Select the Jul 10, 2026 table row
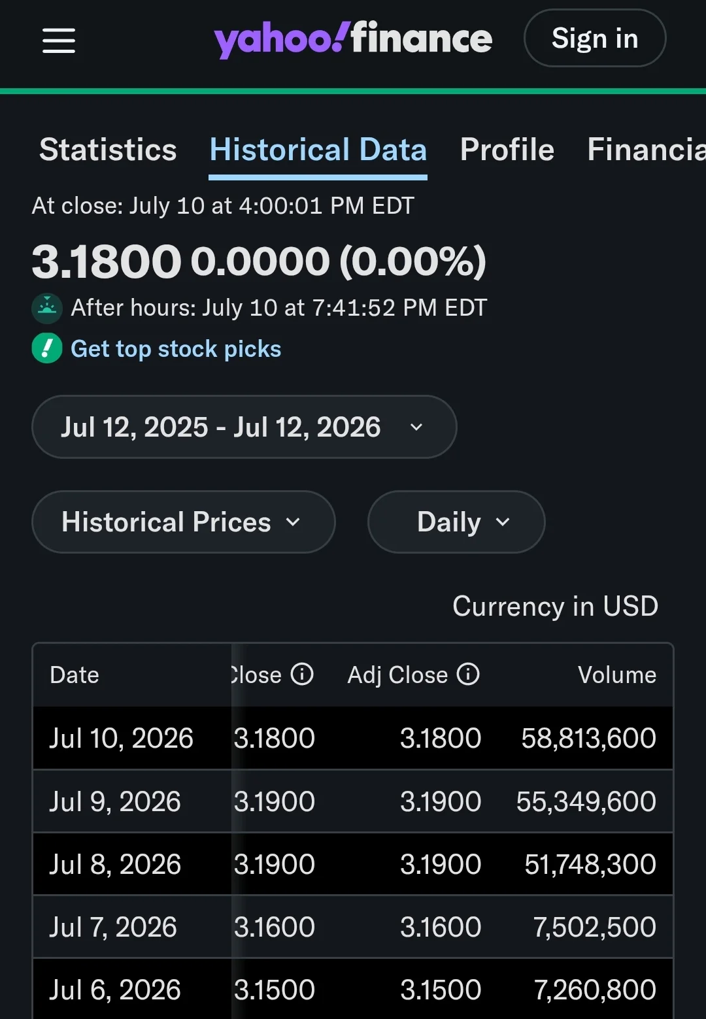 coord(353,738)
